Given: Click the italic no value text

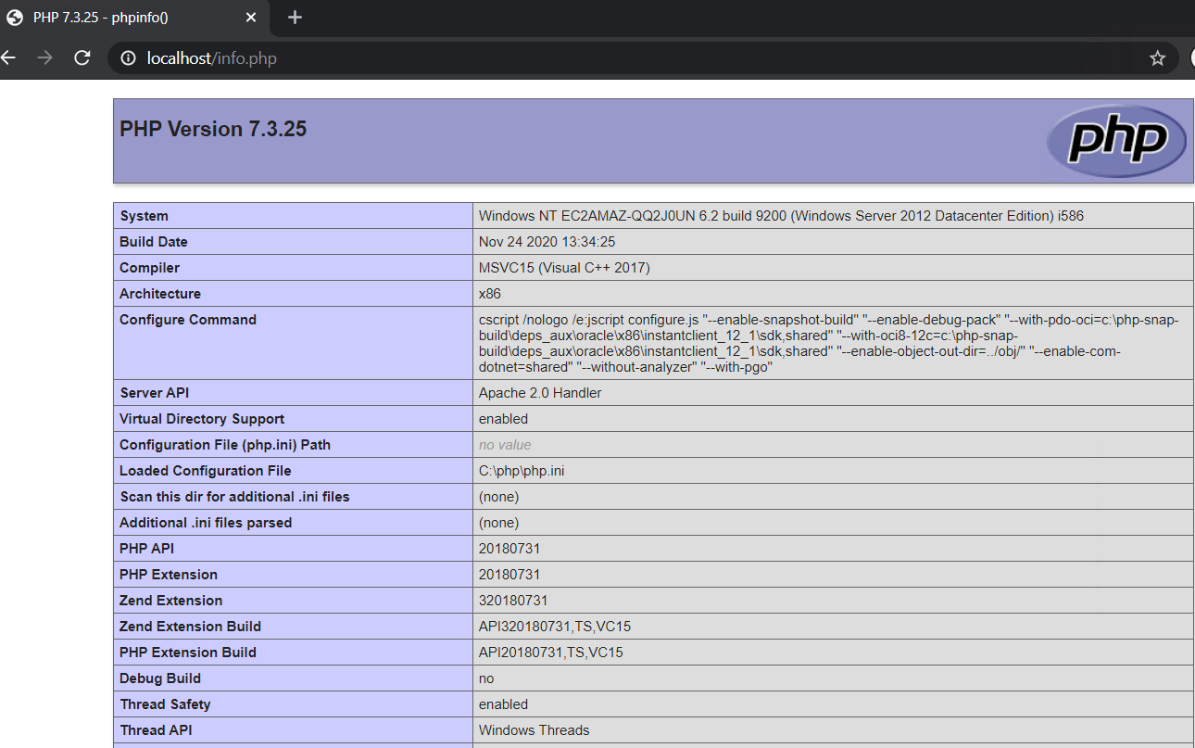Looking at the screenshot, I should pyautogui.click(x=505, y=445).
